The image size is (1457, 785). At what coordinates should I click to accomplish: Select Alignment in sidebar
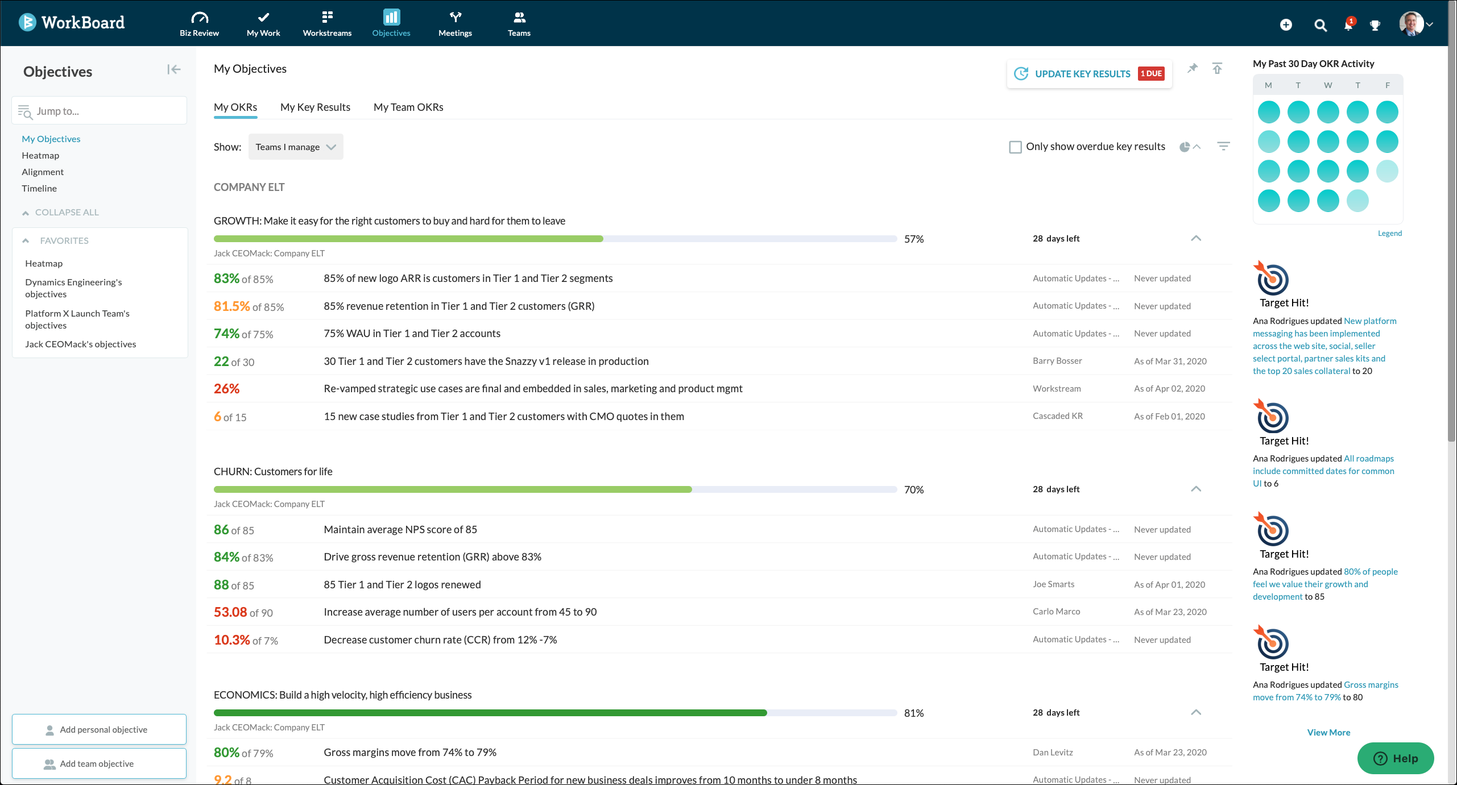tap(43, 172)
